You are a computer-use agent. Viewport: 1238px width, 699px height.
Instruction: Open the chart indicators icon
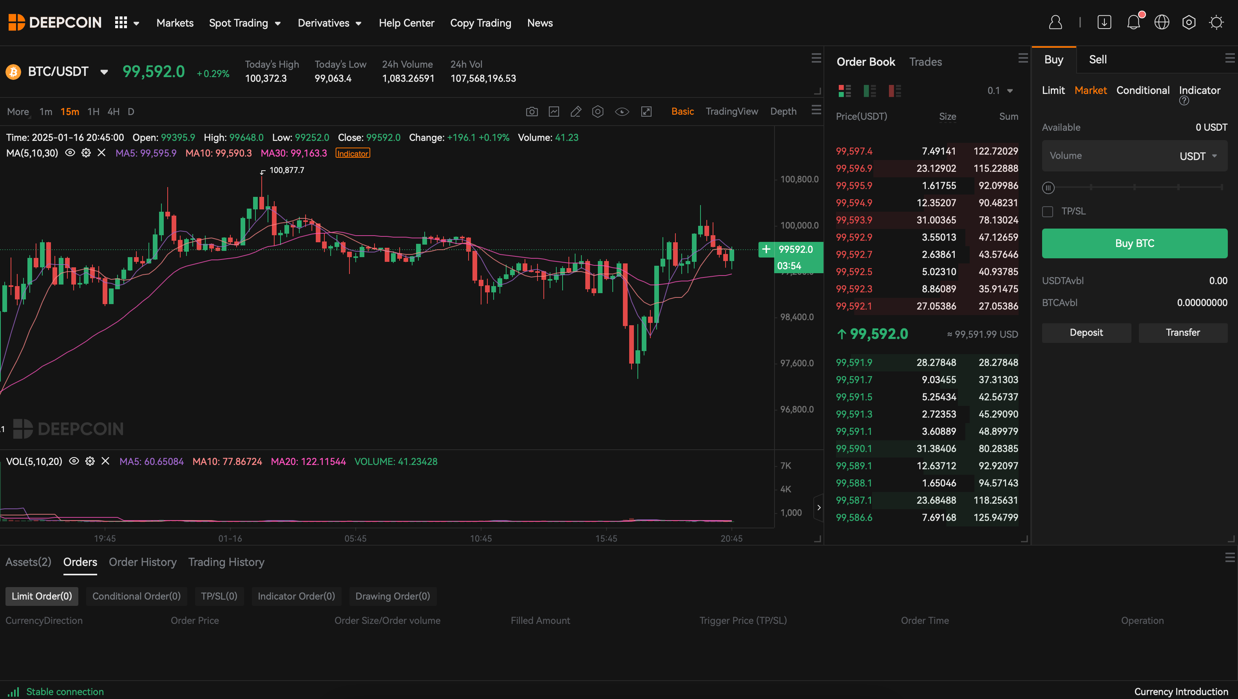[x=554, y=112]
